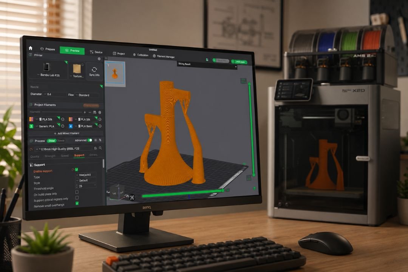
Task: Open the 0.16mm High Quality preset dropdown
Action: point(64,149)
